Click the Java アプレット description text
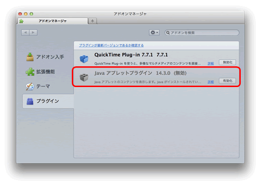Screen dimensions: 261x181 [147, 82]
